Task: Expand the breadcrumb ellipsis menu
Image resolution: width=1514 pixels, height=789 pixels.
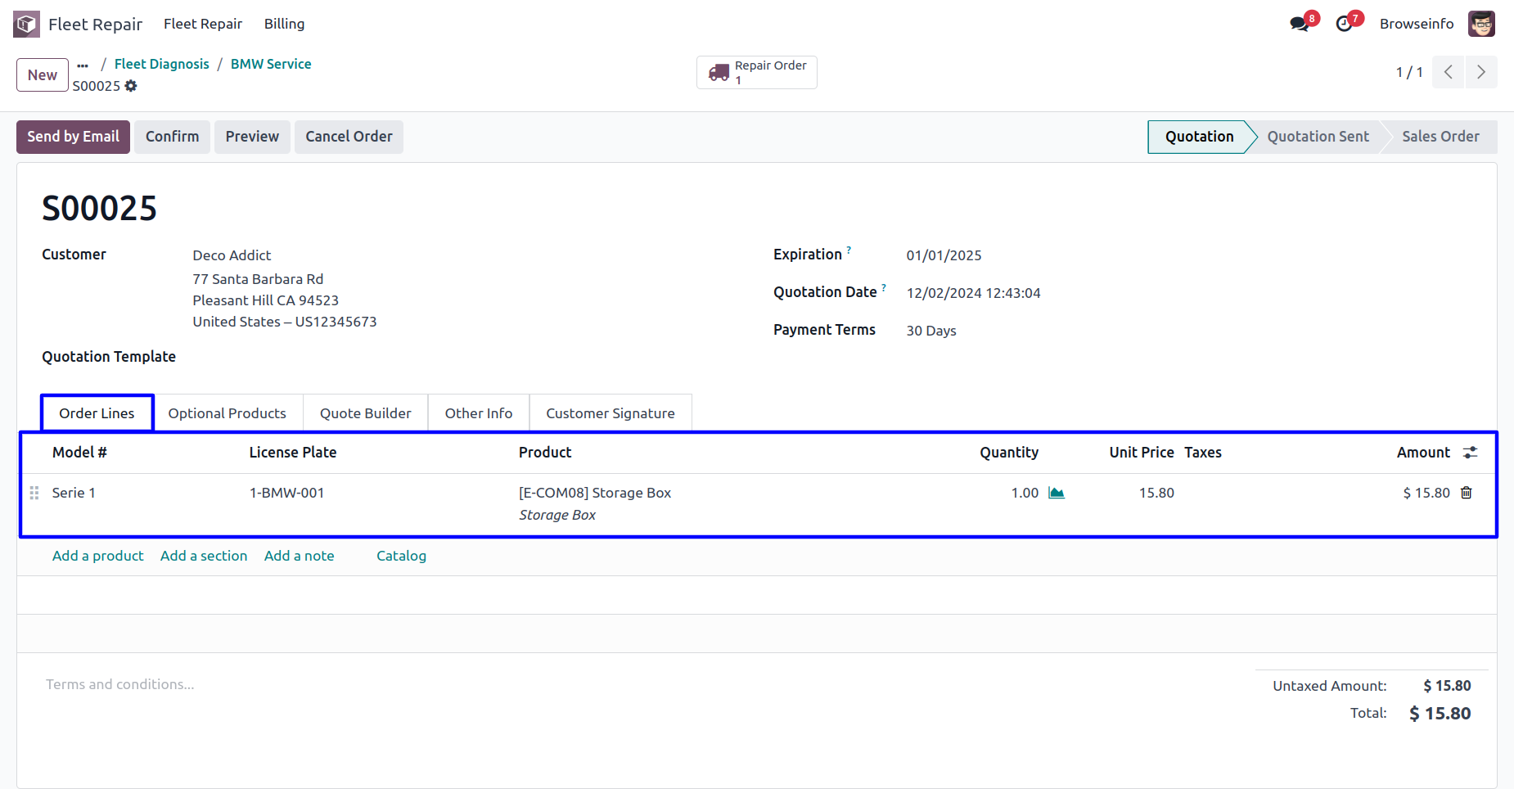Action: 83,65
